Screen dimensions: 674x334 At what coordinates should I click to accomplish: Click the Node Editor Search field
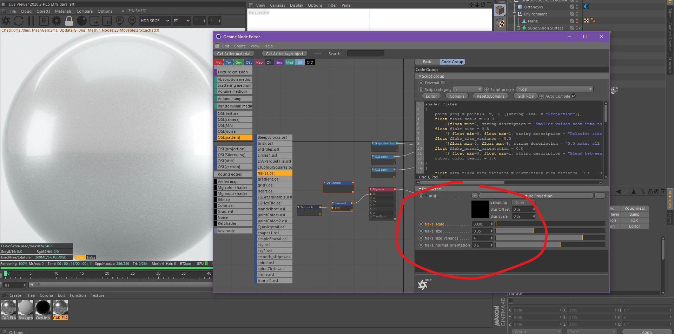pyautogui.click(x=365, y=54)
